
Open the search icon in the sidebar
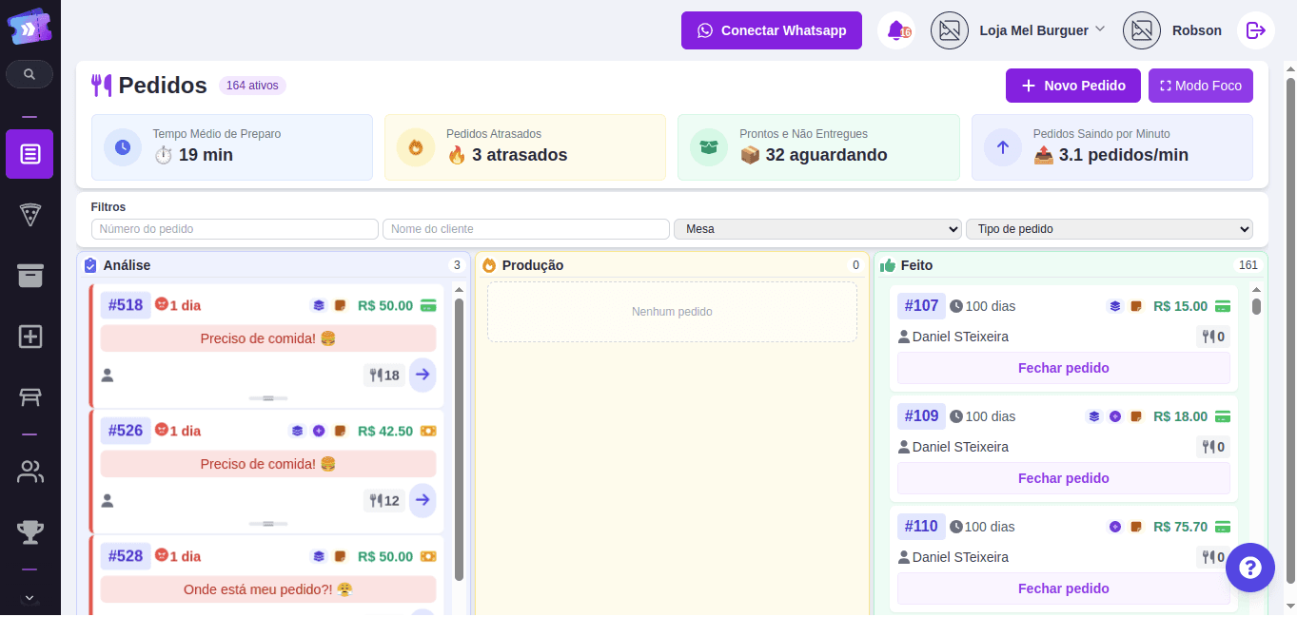[x=29, y=73]
